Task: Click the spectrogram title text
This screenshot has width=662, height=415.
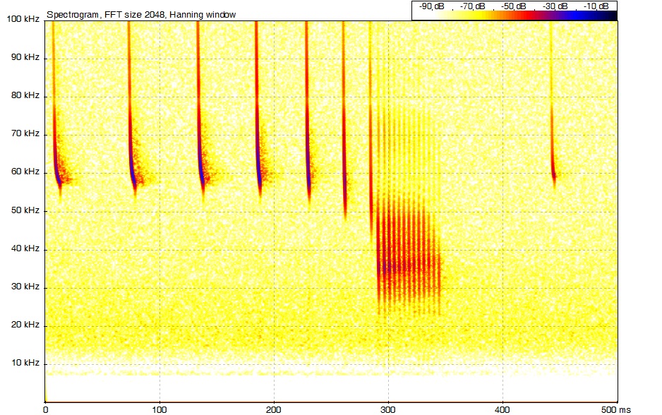Action: click(141, 15)
